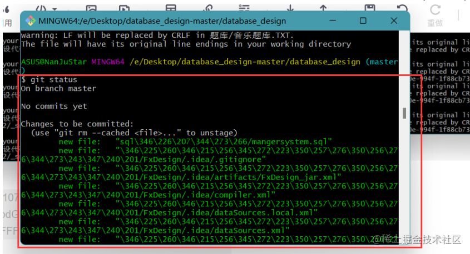Maximize the MINGW64 terminal window

coord(363,21)
